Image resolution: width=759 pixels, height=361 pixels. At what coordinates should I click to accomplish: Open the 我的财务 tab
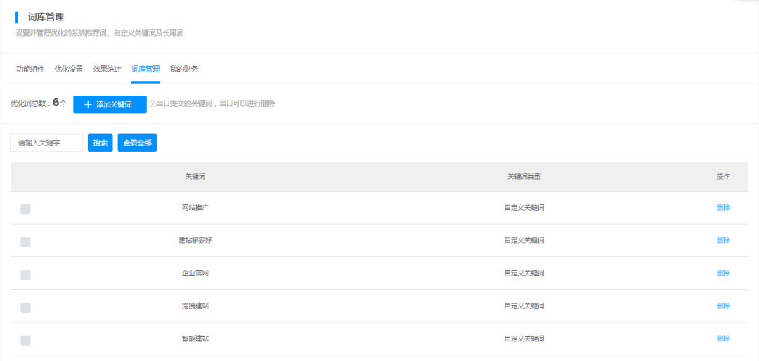(x=184, y=69)
